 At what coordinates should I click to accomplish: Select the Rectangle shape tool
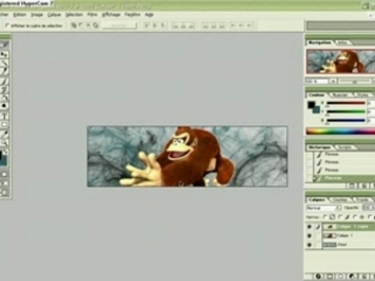tap(4, 124)
